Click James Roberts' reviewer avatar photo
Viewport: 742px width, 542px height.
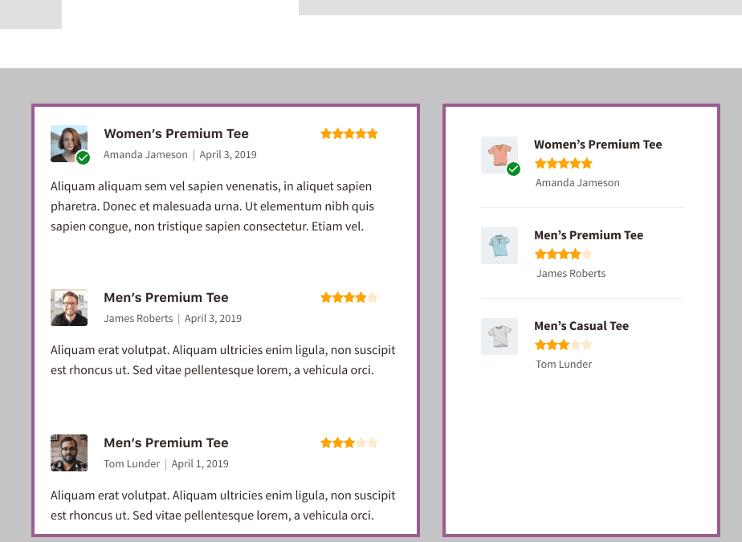coord(69,308)
